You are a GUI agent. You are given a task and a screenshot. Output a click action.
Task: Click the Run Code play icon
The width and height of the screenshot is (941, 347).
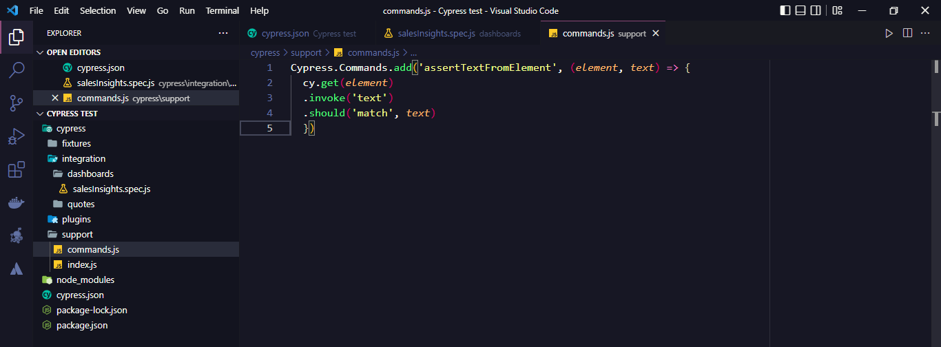tap(889, 33)
